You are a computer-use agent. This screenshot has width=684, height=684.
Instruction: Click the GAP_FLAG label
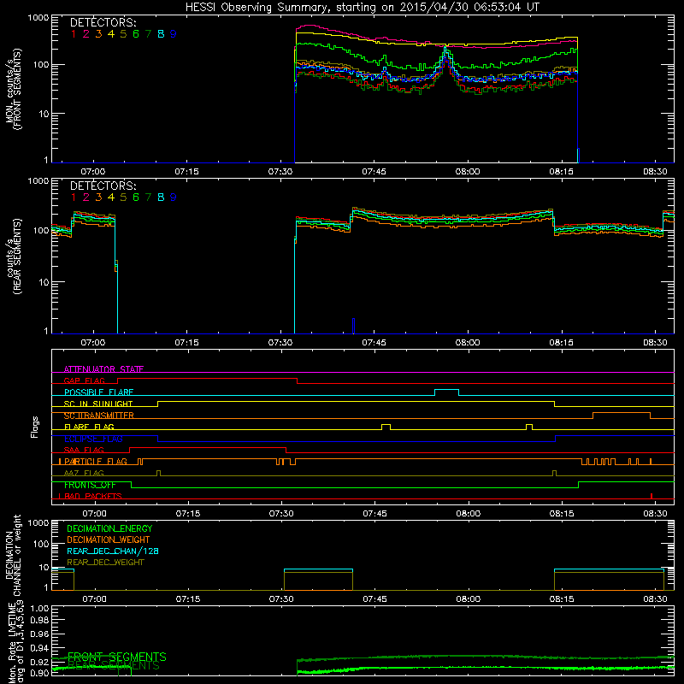84,380
